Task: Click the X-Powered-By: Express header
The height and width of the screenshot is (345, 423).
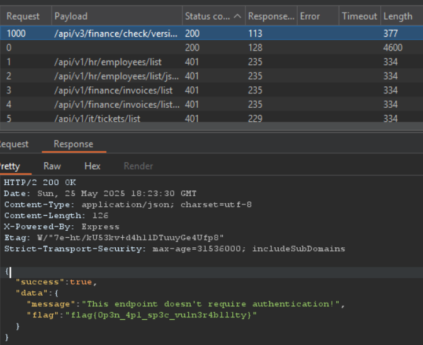Action: click(x=62, y=226)
